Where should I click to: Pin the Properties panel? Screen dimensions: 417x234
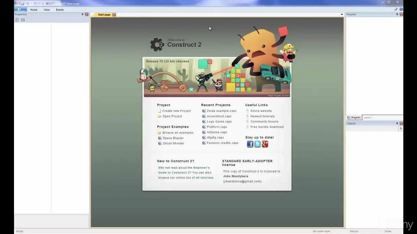[82, 14]
